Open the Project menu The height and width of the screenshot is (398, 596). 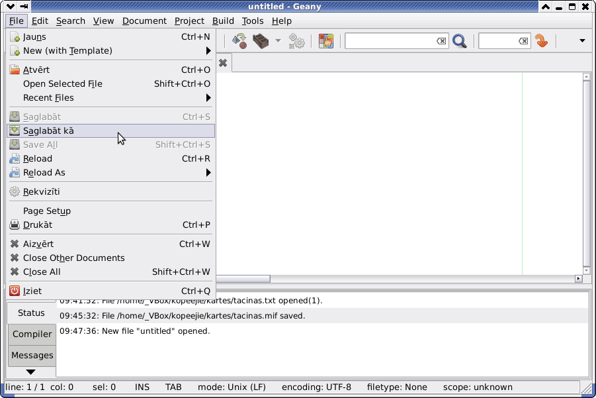pyautogui.click(x=189, y=21)
